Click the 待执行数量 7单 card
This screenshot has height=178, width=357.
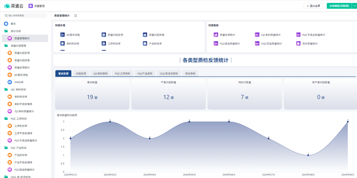click(245, 94)
